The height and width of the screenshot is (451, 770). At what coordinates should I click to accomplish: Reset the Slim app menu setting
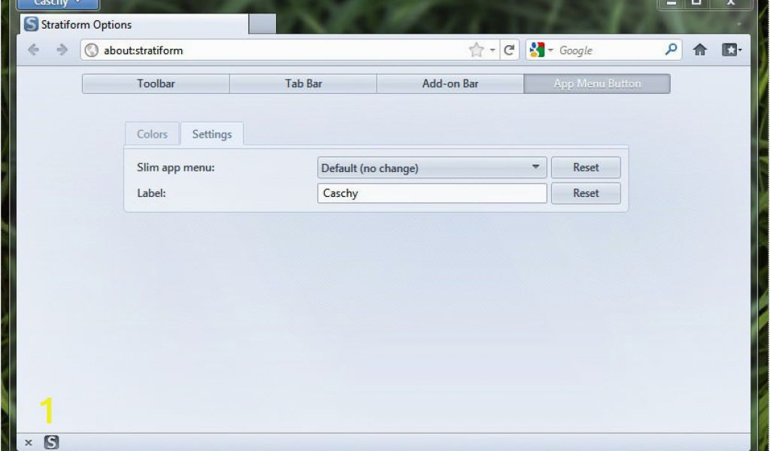[x=586, y=168]
